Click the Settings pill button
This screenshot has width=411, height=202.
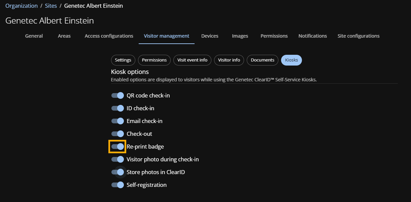tap(123, 60)
